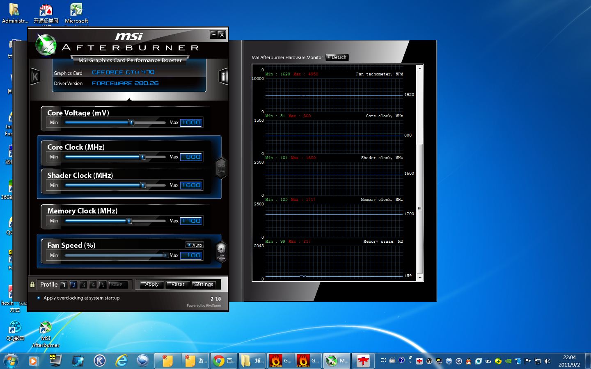Click the hardware monitor scroll down arrow

(x=419, y=278)
